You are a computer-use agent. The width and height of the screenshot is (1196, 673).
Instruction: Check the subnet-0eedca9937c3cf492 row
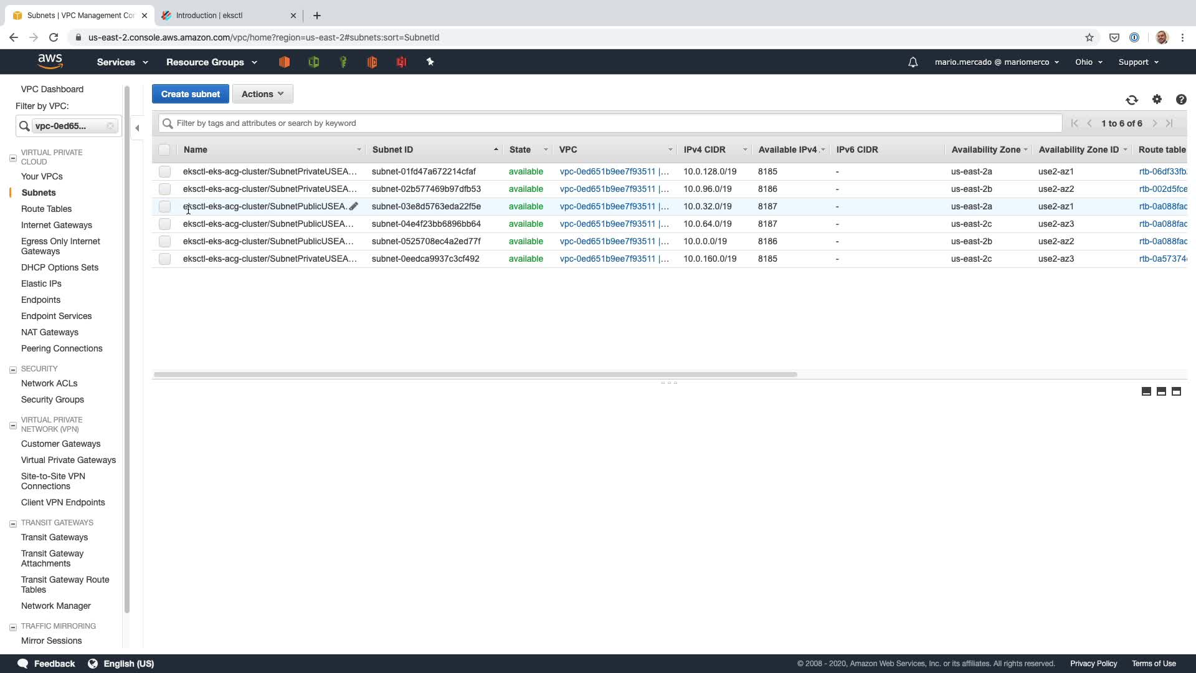164,259
